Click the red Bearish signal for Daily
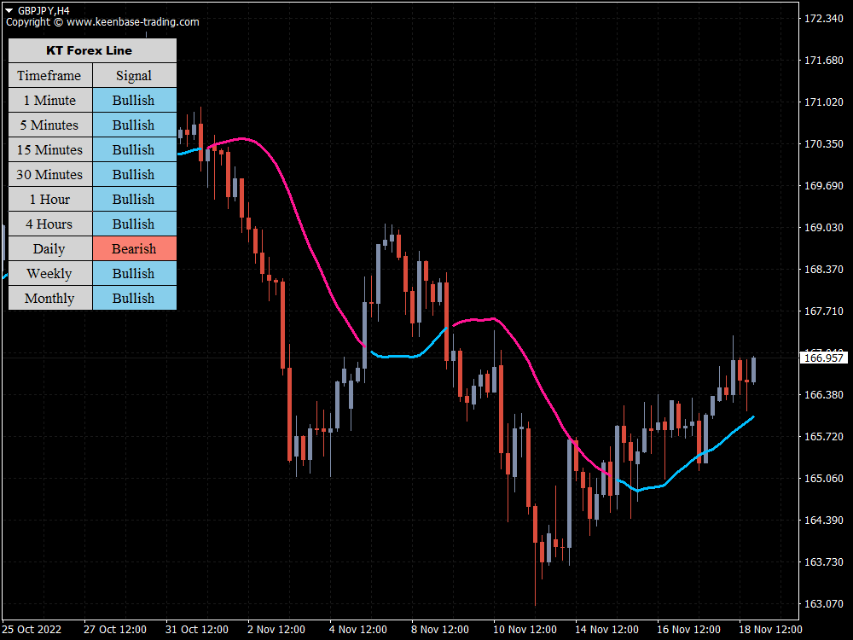This screenshot has width=853, height=640. 135,248
